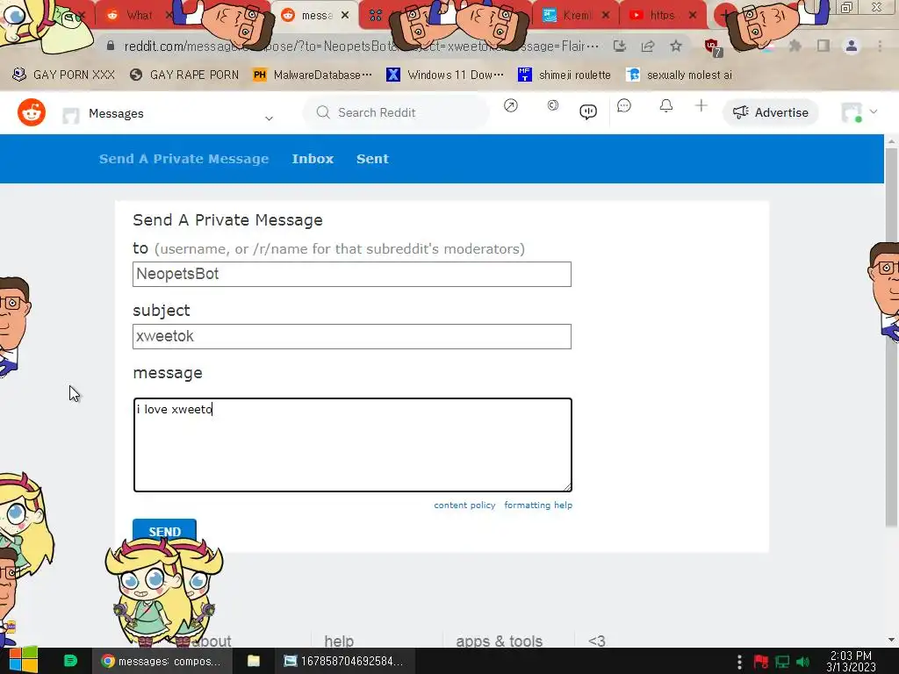Screen dimensions: 899x674
Task: Open the content policy link
Action: (464, 505)
